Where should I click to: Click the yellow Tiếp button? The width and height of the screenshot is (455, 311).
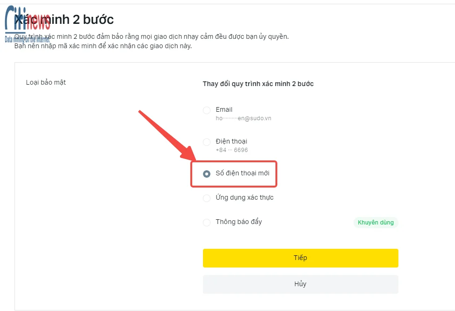300,258
